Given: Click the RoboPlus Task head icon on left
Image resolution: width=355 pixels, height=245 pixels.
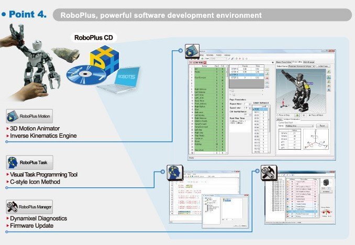Looking at the screenshot, I should [x=13, y=163].
